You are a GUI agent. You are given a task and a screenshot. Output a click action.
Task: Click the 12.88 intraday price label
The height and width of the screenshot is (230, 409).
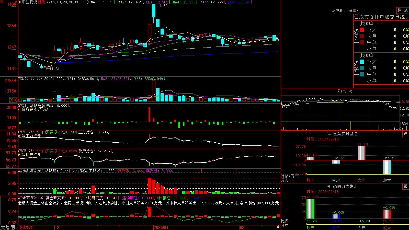pyautogui.click(x=404, y=102)
